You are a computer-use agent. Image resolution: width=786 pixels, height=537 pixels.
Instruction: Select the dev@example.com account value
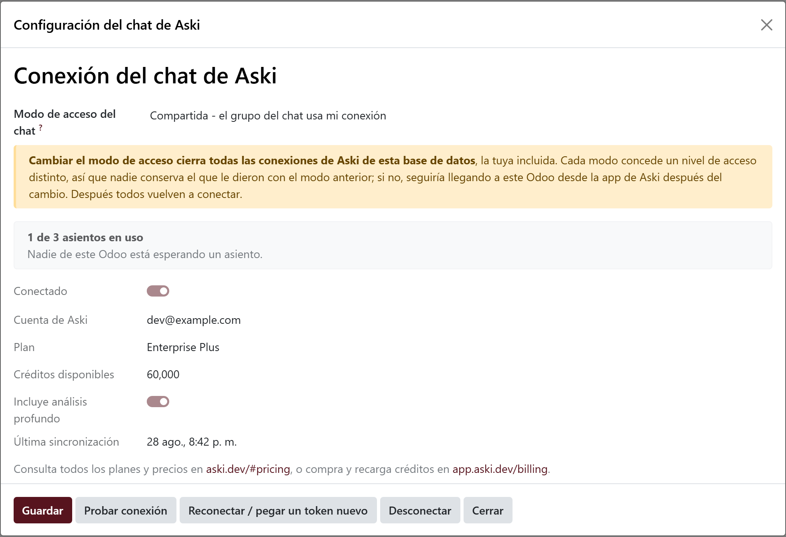[194, 320]
